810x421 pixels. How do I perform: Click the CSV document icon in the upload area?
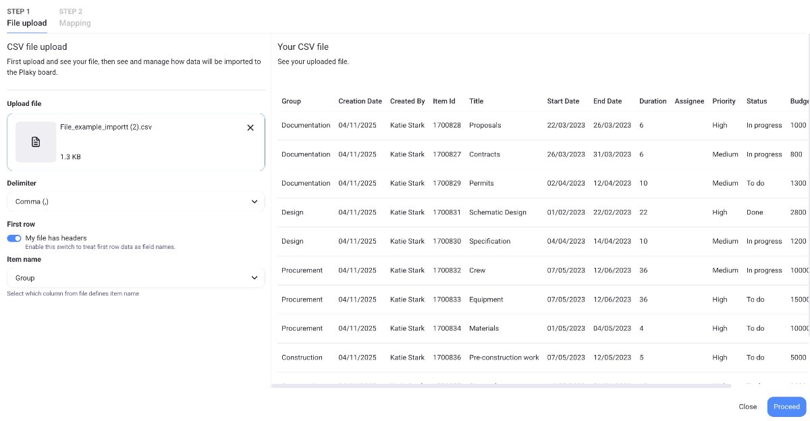tap(35, 141)
